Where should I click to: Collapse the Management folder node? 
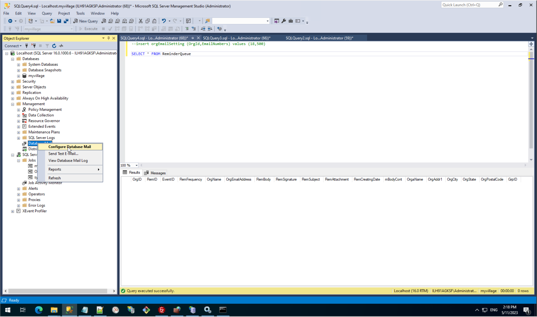pos(13,104)
